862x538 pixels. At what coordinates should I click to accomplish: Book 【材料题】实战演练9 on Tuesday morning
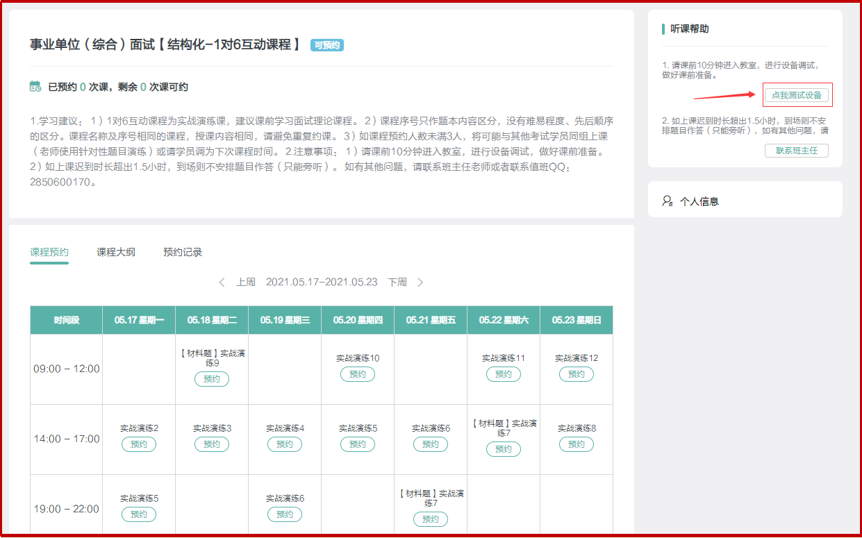coord(212,379)
